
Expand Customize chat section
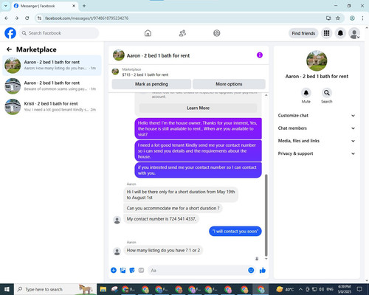pos(317,116)
